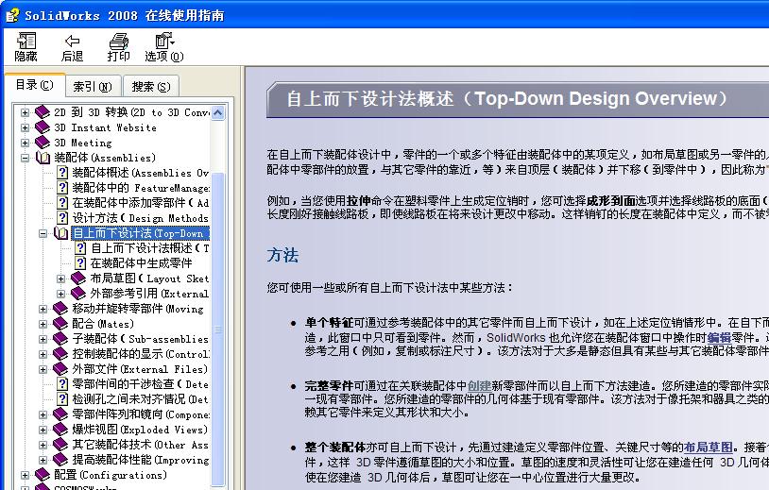Viewport: 769px width, 490px height.
Task: Click the book icon for 爆炸视图
Action: [60, 430]
